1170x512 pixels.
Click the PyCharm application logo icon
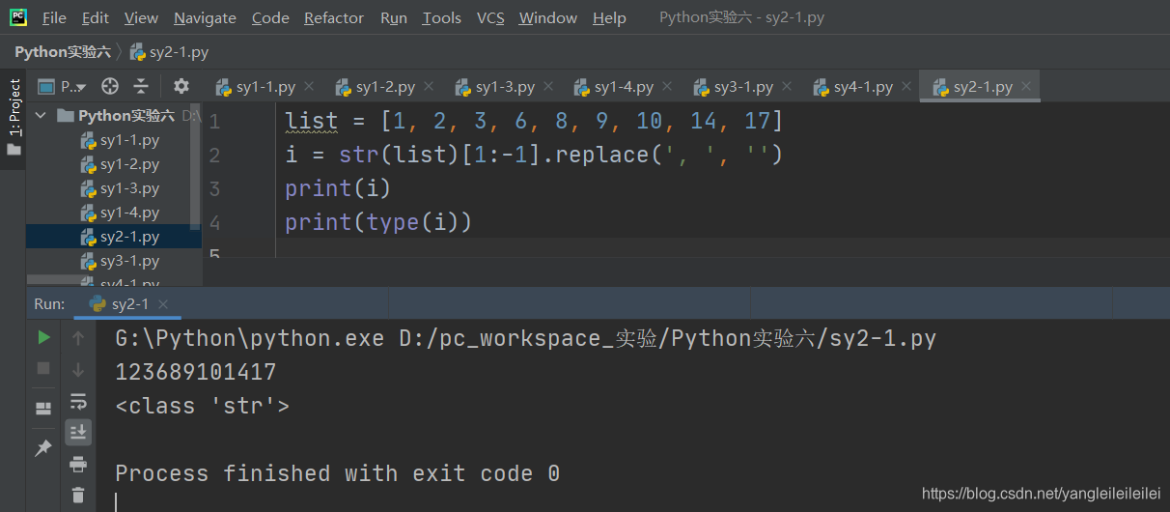click(x=18, y=17)
